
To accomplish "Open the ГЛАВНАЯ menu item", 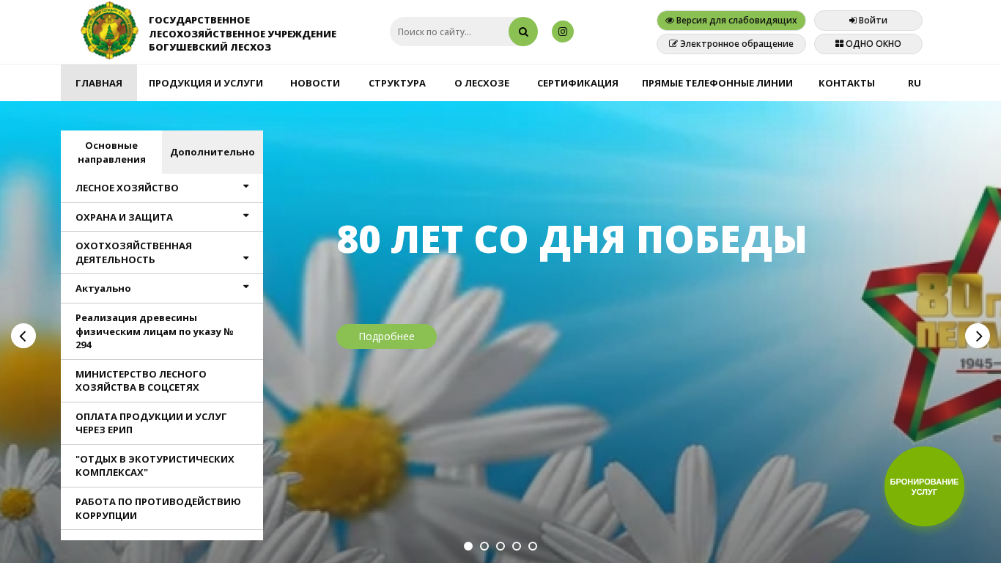I will pos(99,83).
